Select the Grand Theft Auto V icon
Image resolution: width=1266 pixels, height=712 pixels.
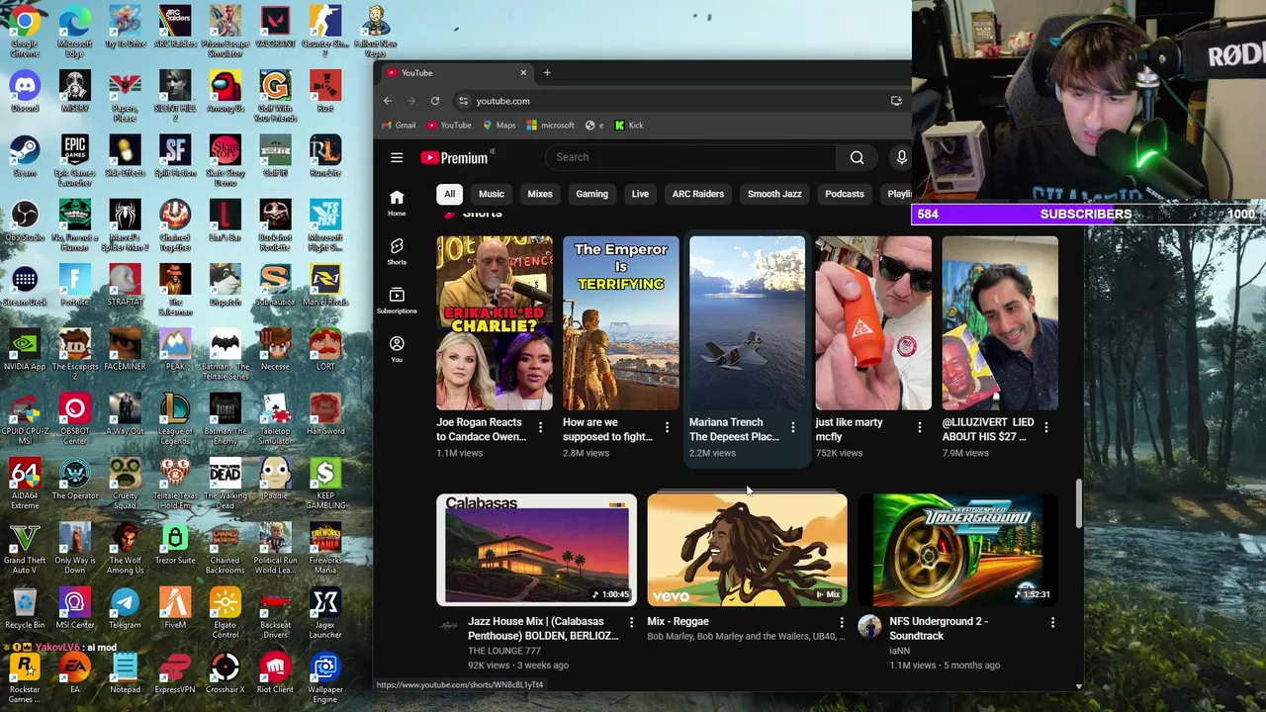25,549
